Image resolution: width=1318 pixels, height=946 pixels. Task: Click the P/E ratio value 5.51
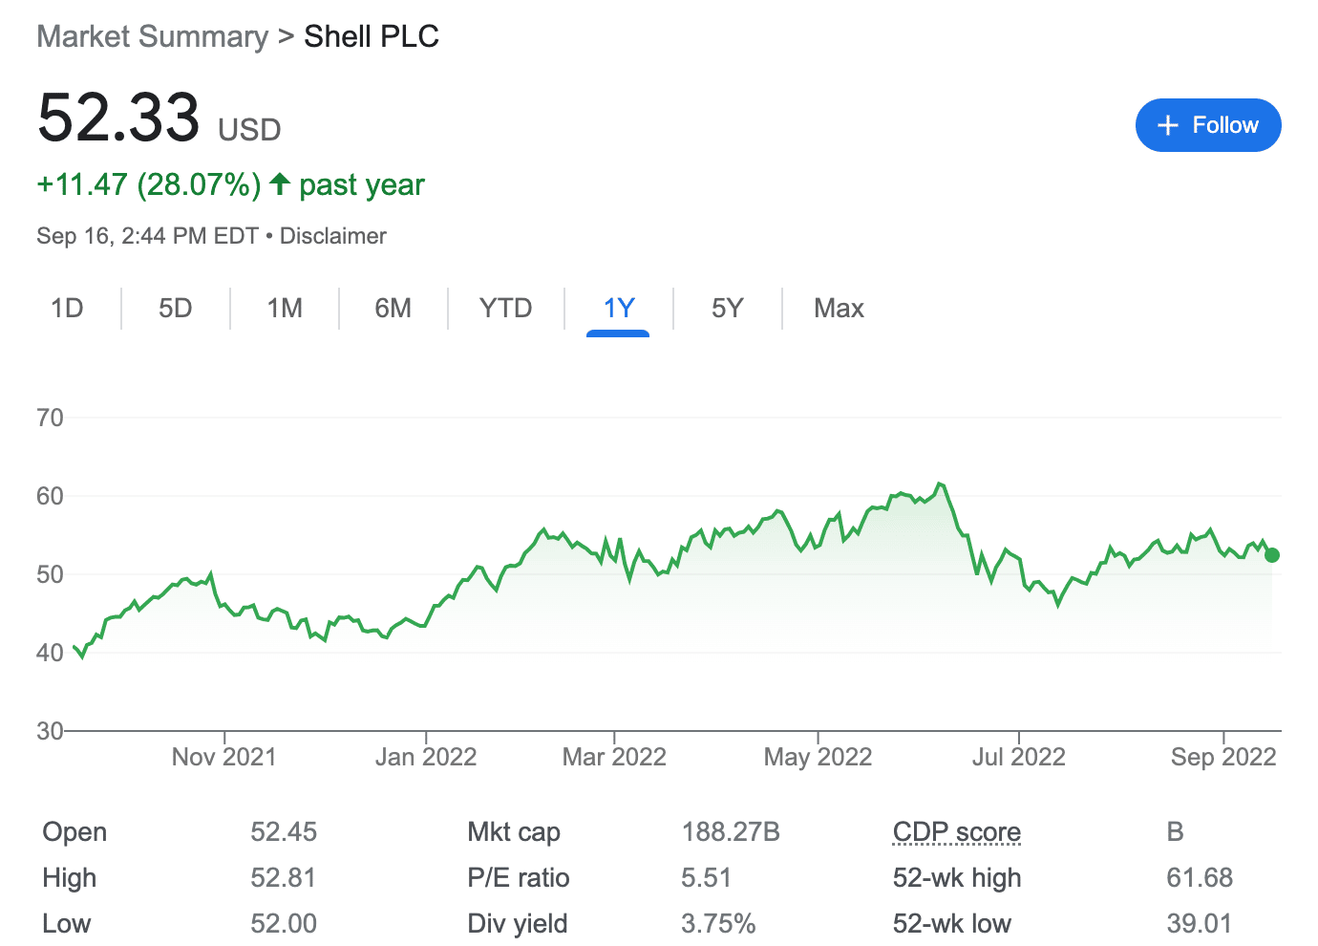[707, 878]
